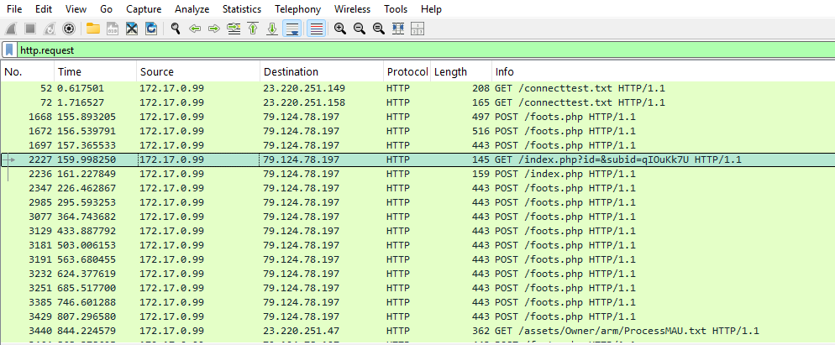The height and width of the screenshot is (345, 835).
Task: Open the File menu
Action: click(14, 9)
